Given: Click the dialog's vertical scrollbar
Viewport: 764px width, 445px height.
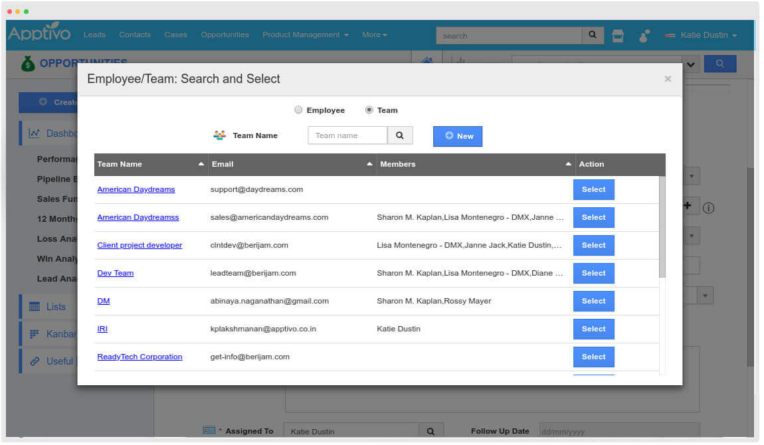Looking at the screenshot, I should 662,226.
